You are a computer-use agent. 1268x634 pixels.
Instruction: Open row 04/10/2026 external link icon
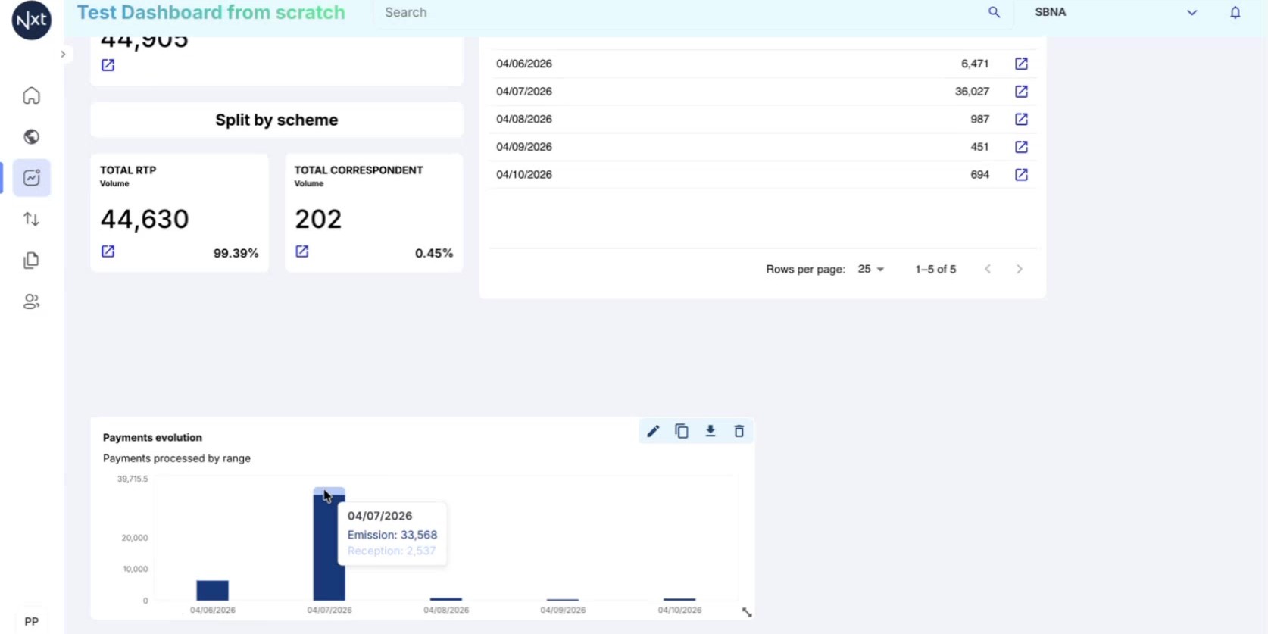[x=1021, y=175]
